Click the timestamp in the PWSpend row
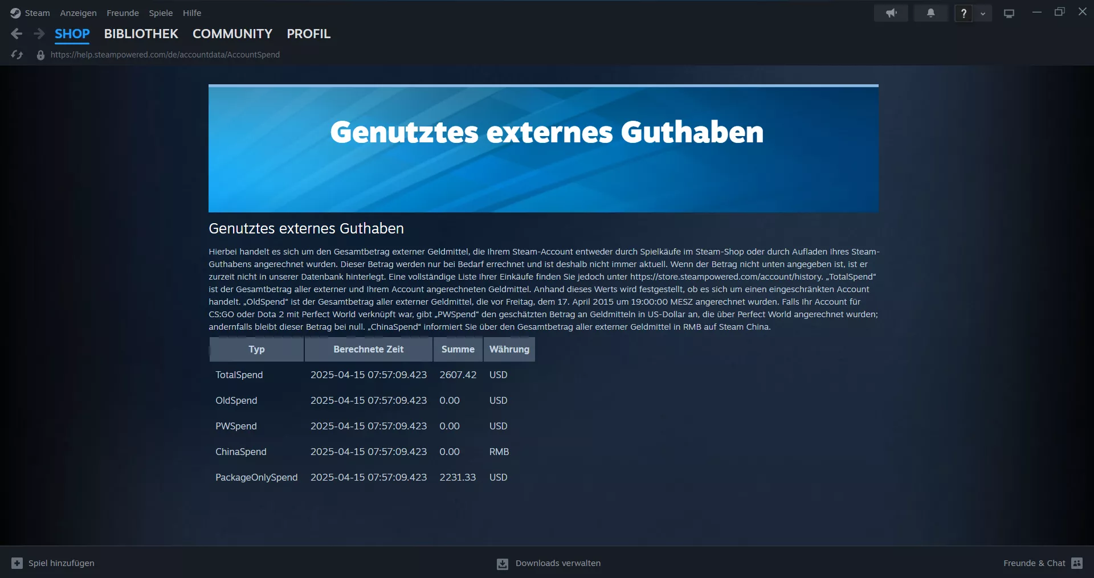Image resolution: width=1094 pixels, height=578 pixels. 369,426
